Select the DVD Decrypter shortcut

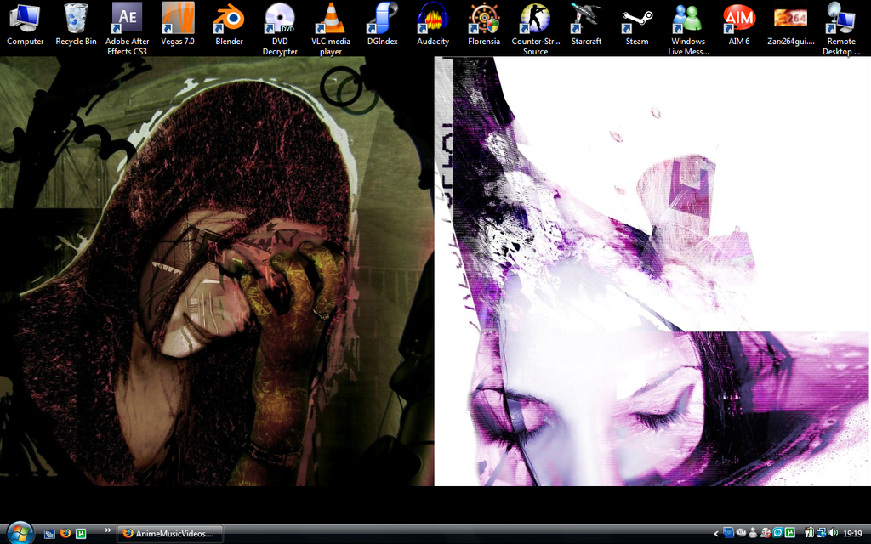(280, 29)
